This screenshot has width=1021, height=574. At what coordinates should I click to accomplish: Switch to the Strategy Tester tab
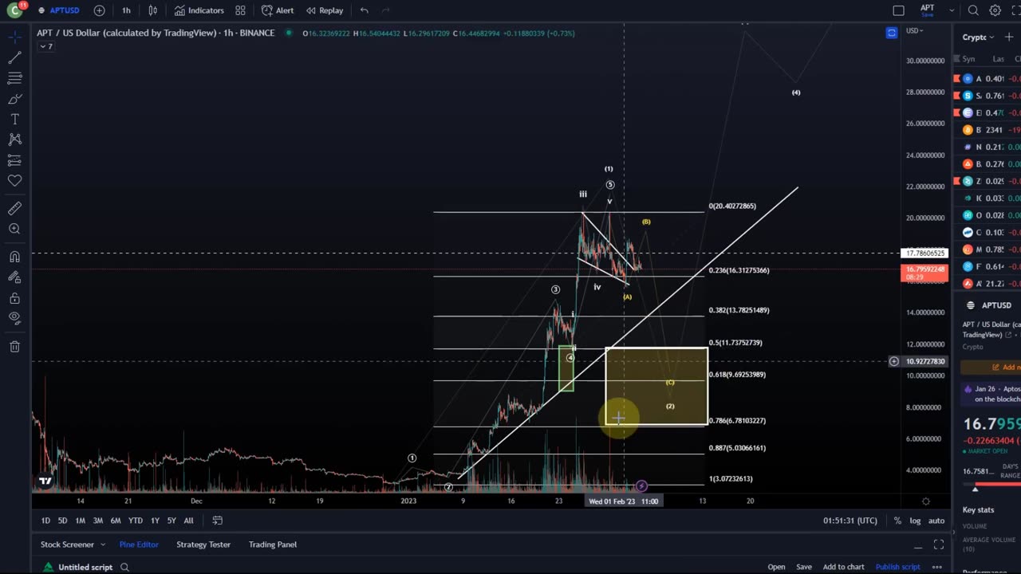[x=203, y=545]
